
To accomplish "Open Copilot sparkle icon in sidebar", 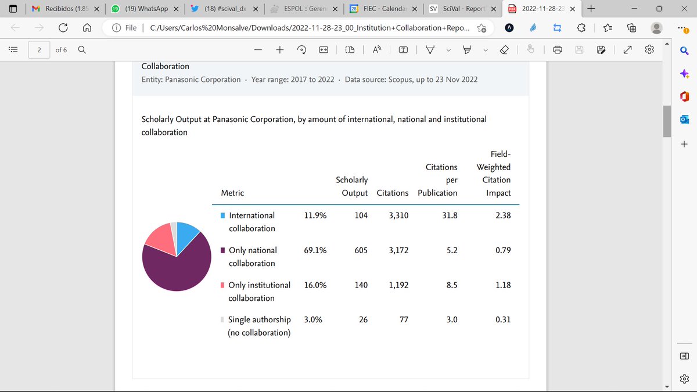I will tap(684, 74).
